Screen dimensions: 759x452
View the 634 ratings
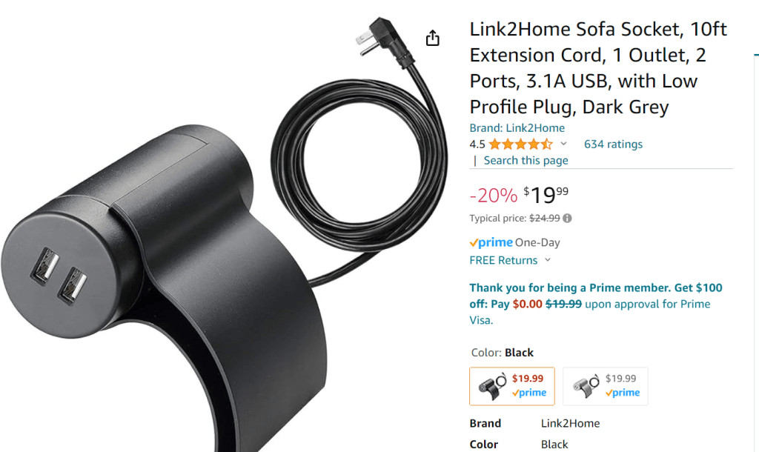613,144
